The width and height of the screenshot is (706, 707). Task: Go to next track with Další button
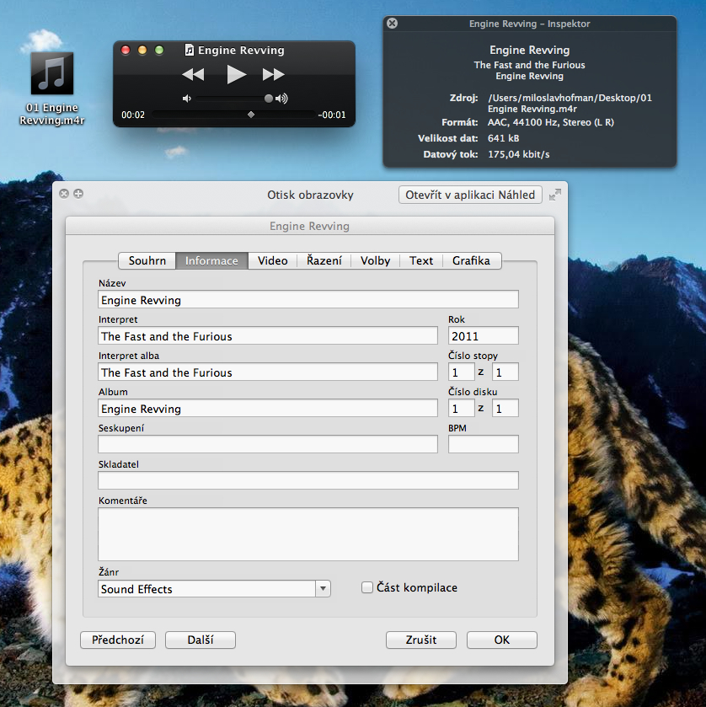(200, 640)
